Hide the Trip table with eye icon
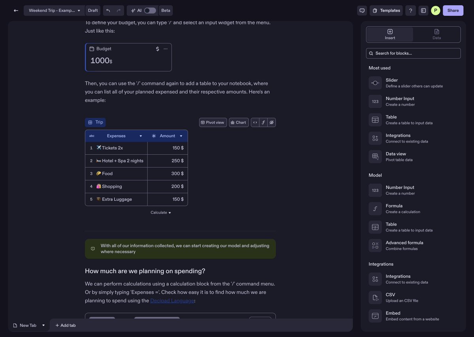This screenshot has width=474, height=337. pyautogui.click(x=272, y=122)
